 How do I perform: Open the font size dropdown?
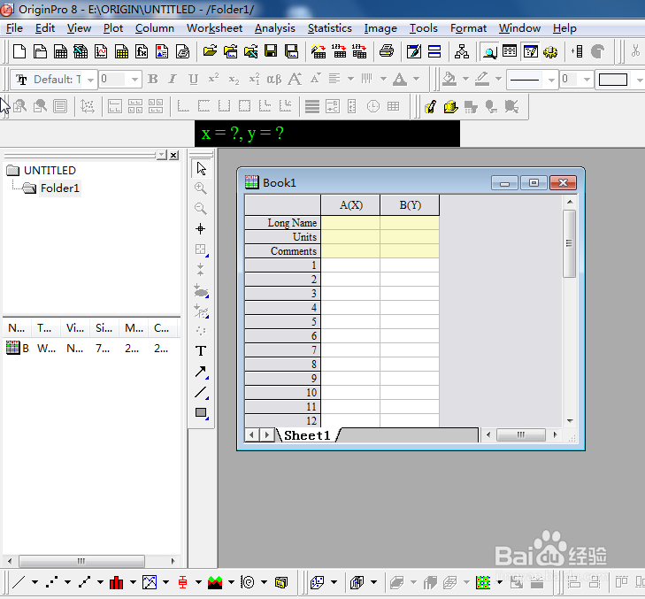(134, 80)
